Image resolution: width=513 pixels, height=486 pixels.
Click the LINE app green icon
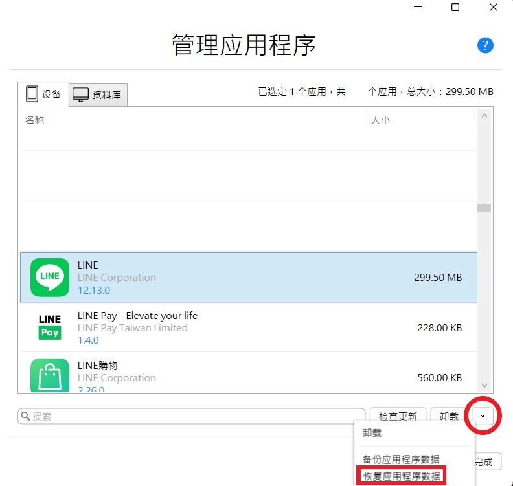(x=50, y=277)
